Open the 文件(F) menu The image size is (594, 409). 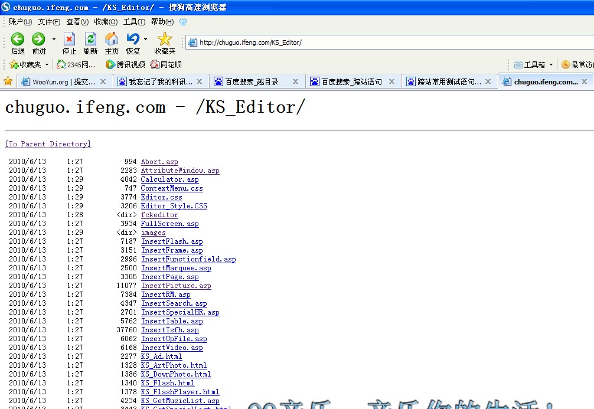coord(49,22)
